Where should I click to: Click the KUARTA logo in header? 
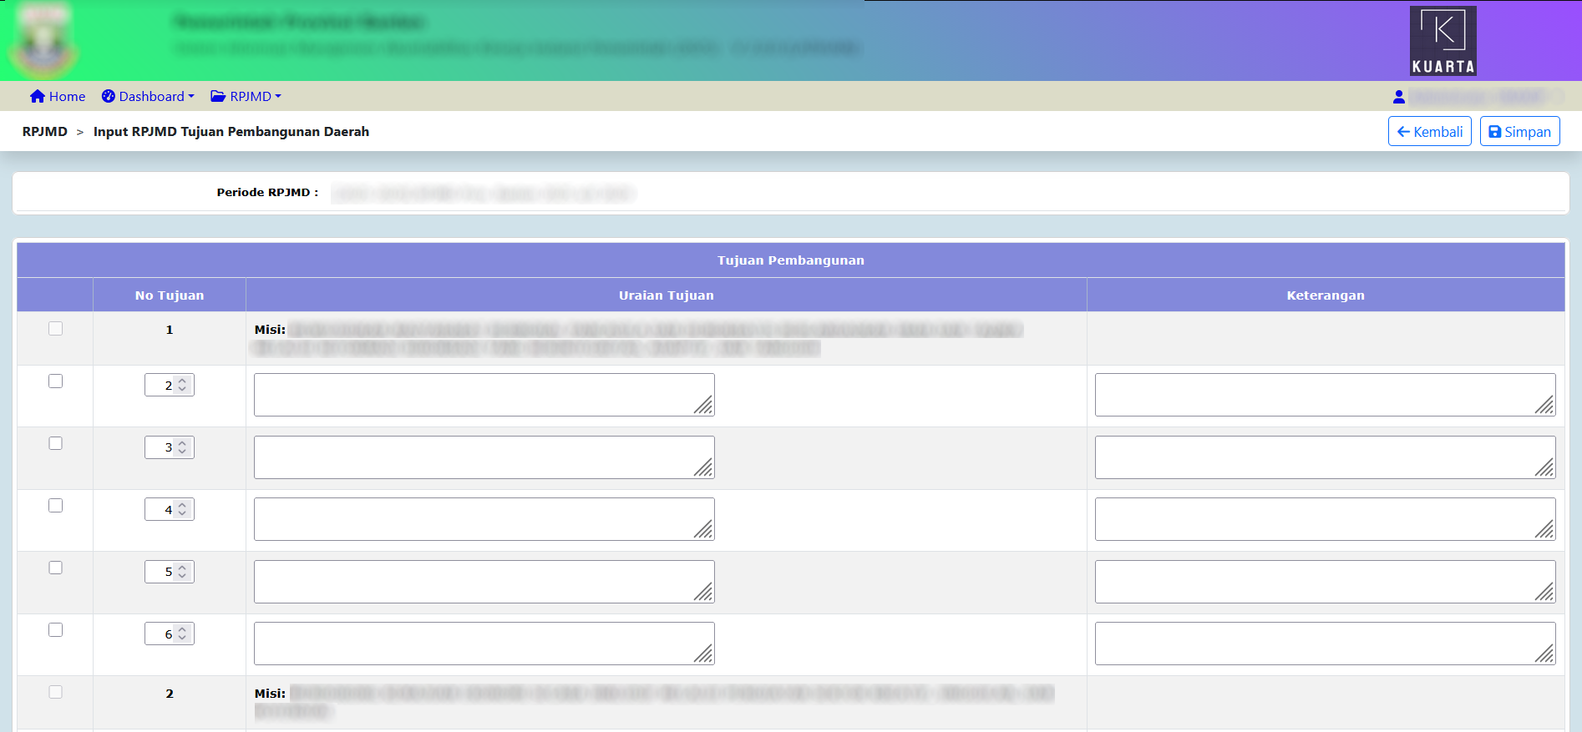(1443, 41)
